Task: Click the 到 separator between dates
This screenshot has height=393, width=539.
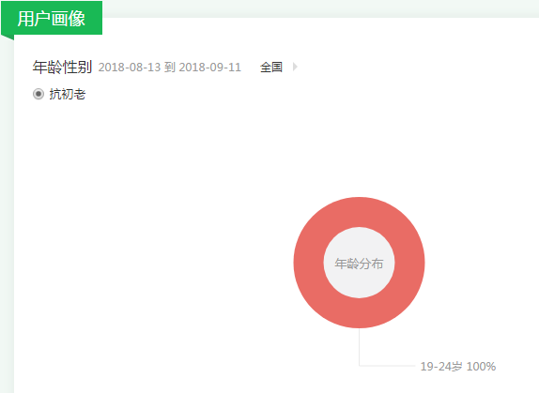Action: [x=170, y=68]
